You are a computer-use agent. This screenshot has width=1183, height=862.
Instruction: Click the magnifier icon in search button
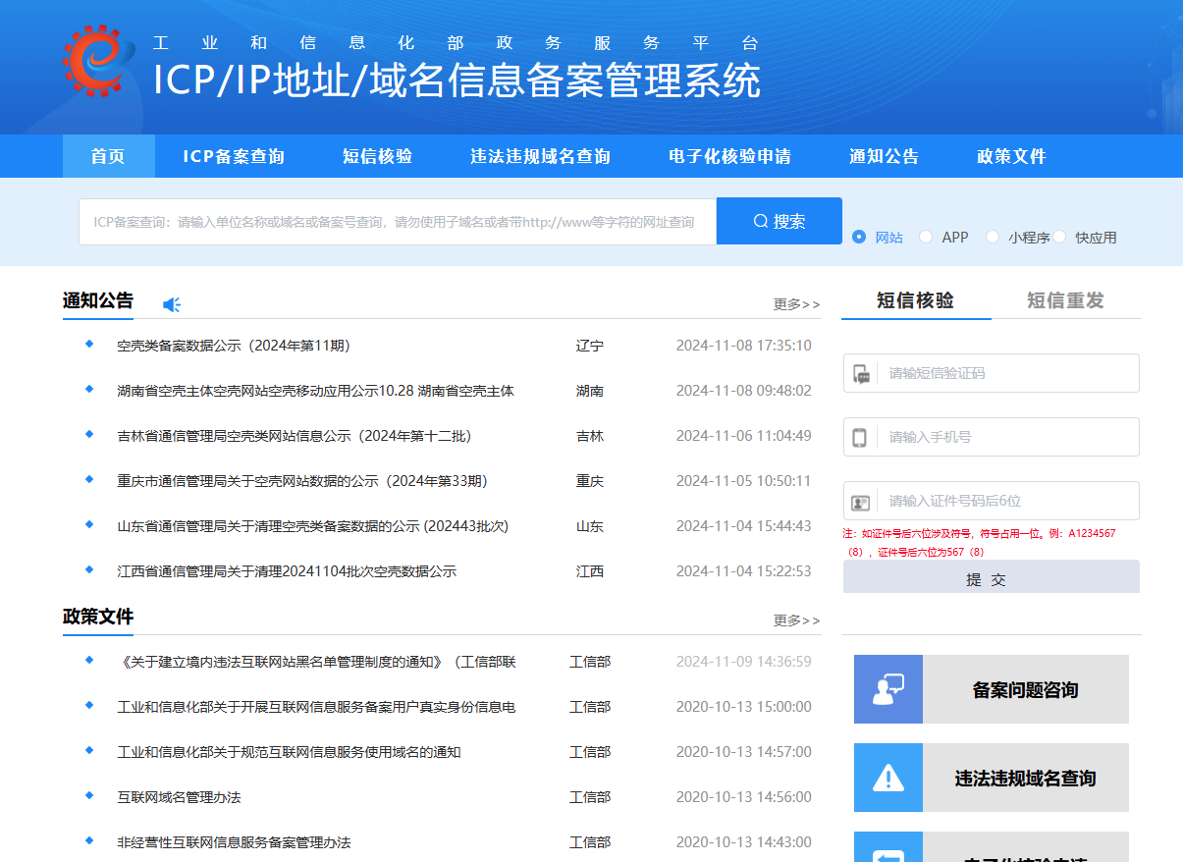click(x=761, y=221)
